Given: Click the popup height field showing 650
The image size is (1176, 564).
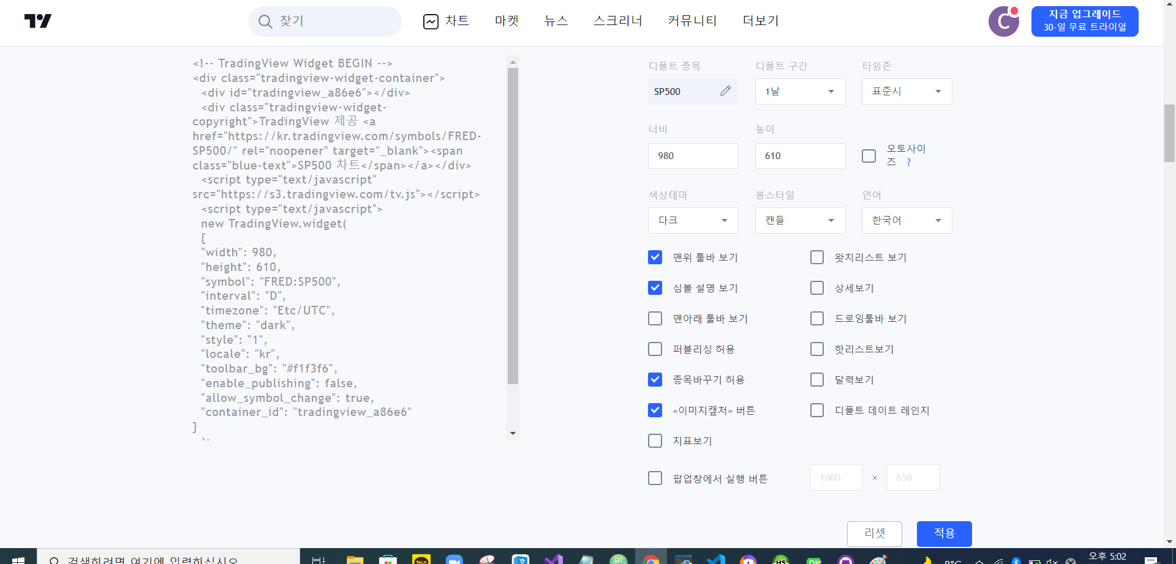Looking at the screenshot, I should [x=913, y=478].
